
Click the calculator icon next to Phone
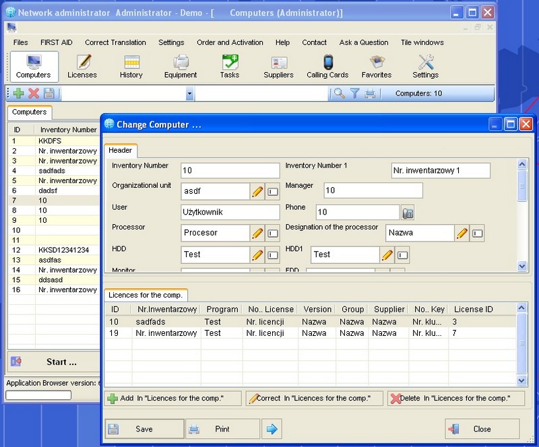tap(408, 213)
